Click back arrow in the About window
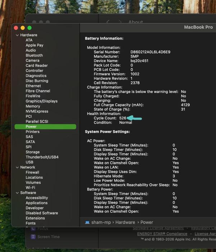 tap(108, 22)
